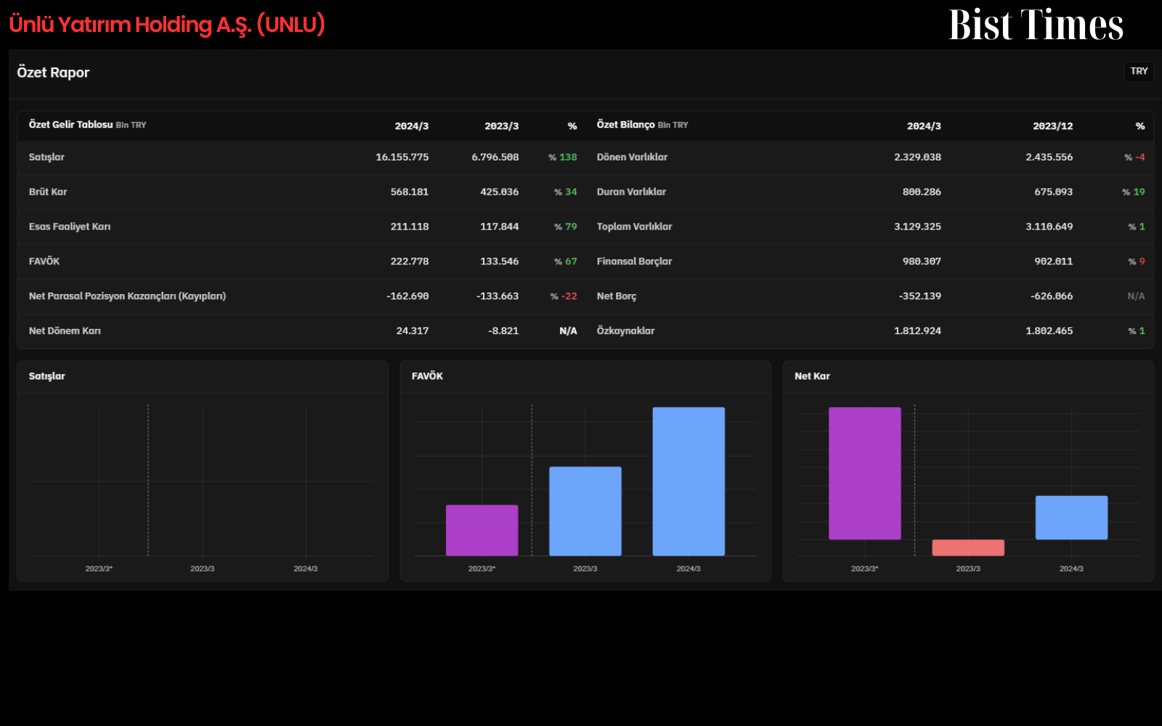Click the Finansal Borçlar label
This screenshot has height=726, width=1162.
coord(634,261)
